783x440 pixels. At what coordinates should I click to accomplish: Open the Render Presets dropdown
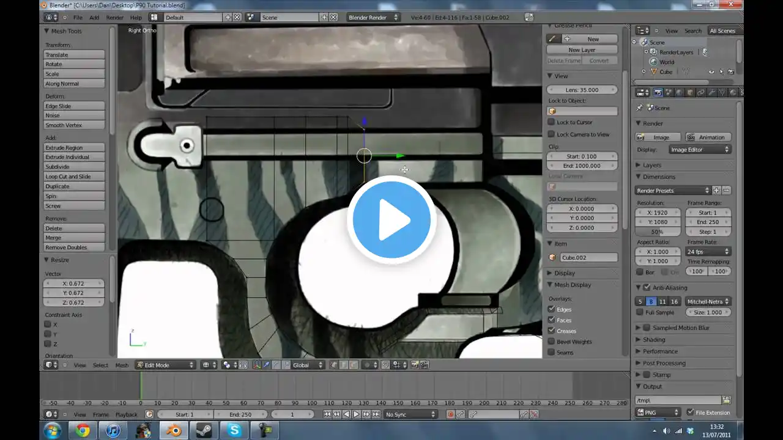point(673,191)
